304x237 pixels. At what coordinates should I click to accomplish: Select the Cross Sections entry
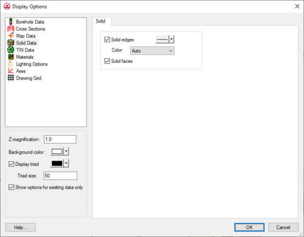[30, 29]
